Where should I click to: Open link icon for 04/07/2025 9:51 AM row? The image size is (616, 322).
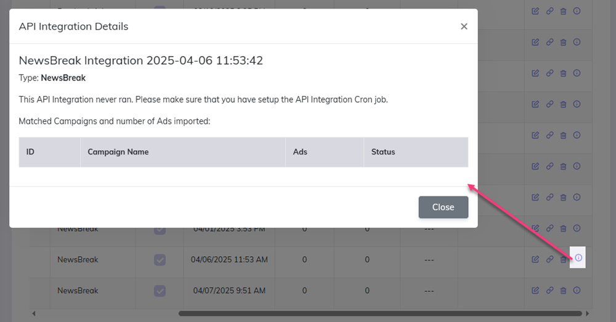point(549,290)
